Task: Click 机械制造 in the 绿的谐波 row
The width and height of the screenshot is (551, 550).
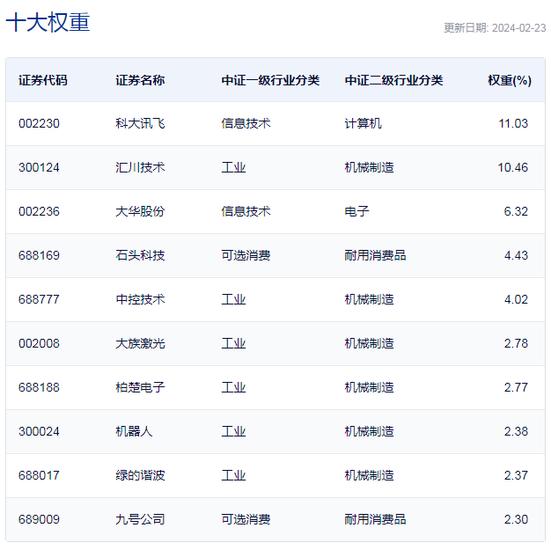Action: pyautogui.click(x=369, y=475)
